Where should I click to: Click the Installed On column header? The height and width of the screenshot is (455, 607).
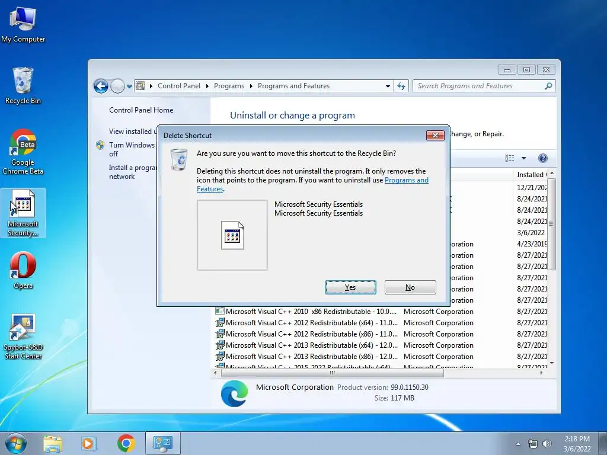(x=531, y=175)
